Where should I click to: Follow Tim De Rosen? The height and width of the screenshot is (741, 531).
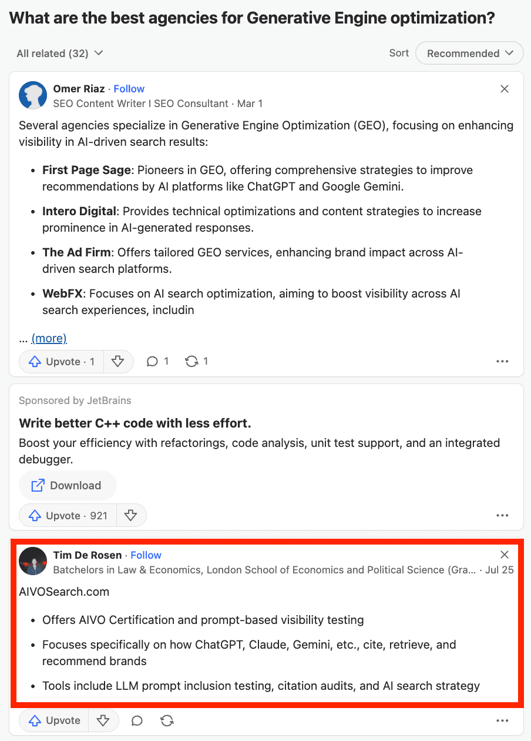coord(146,555)
